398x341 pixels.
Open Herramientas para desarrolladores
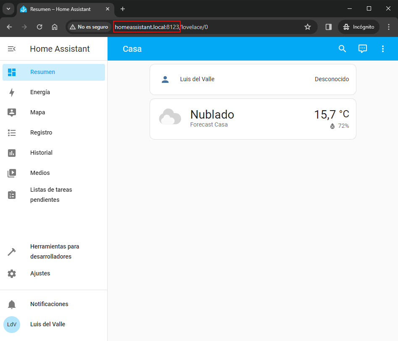click(x=54, y=251)
